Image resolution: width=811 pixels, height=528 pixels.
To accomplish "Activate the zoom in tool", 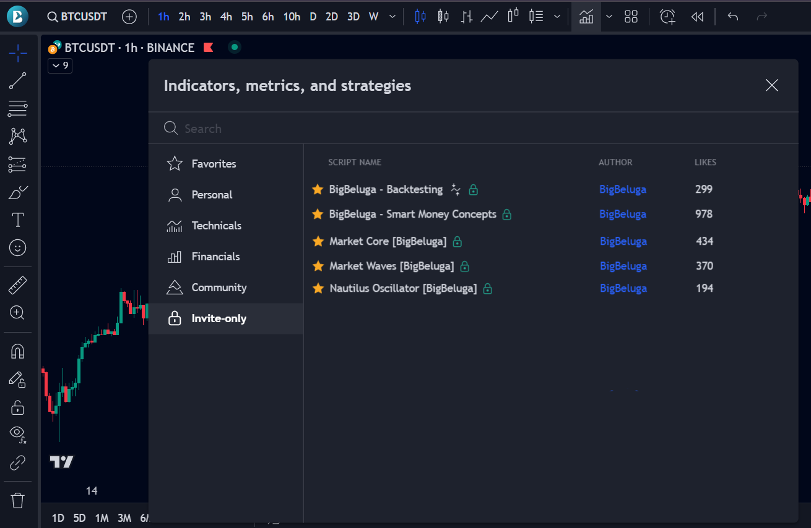I will pyautogui.click(x=18, y=313).
